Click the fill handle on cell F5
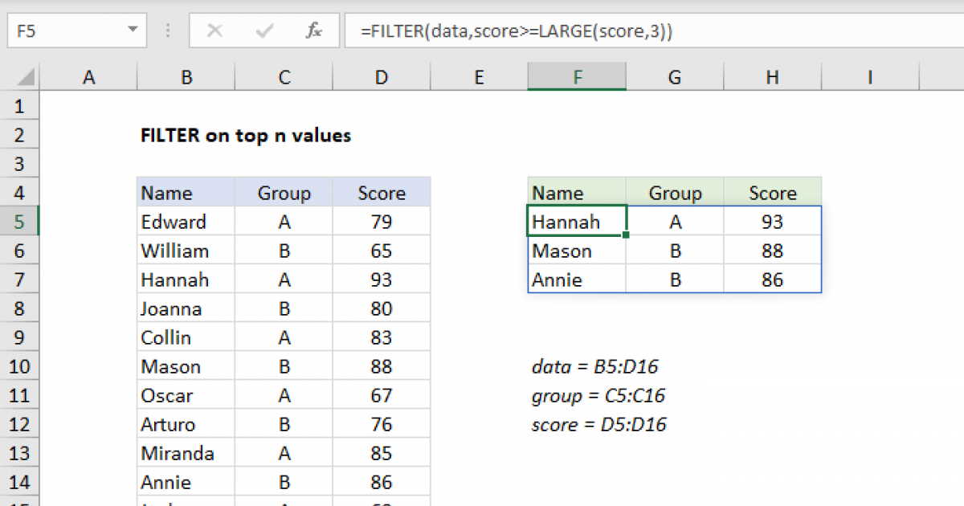 [x=625, y=234]
